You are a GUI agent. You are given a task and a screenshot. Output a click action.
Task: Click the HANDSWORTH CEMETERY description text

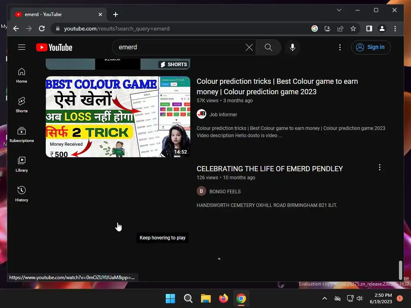(267, 205)
